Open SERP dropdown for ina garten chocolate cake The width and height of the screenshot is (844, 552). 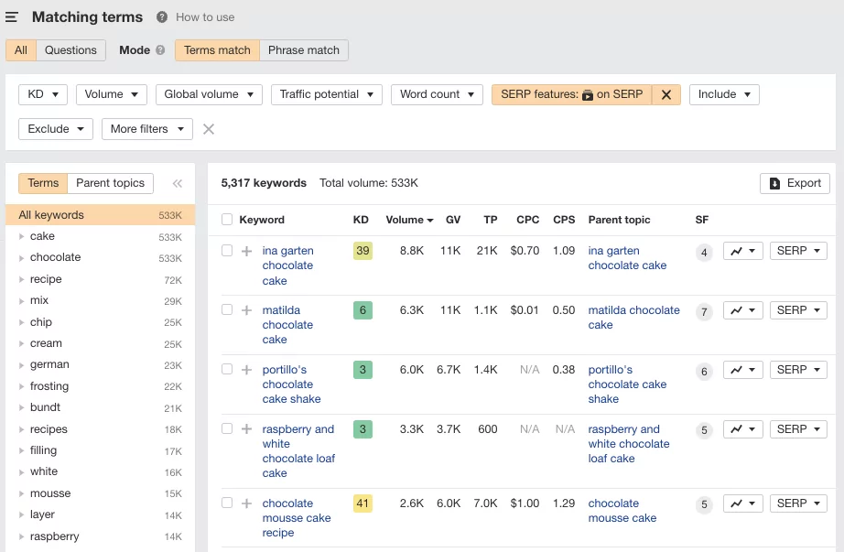pyautogui.click(x=797, y=251)
